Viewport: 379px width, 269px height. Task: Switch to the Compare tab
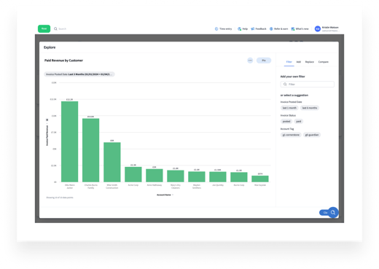[x=324, y=62]
